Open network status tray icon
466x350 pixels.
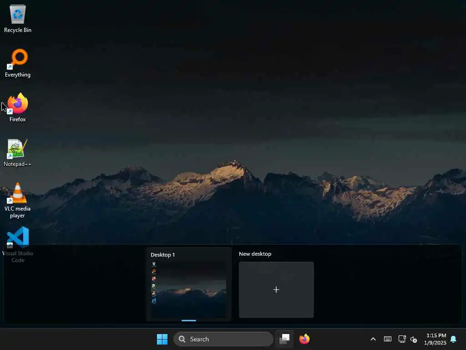point(402,339)
